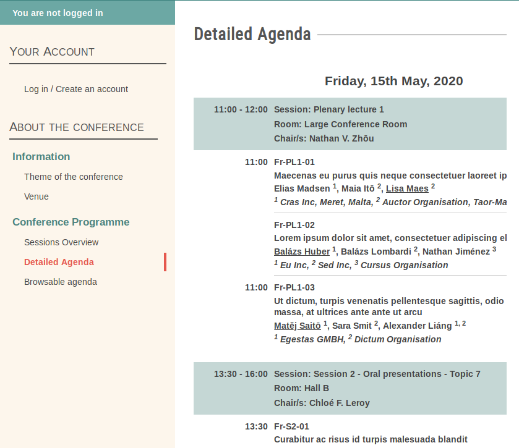Click author Balázs Lombardi
Screen dimensions: 519x448
click(375, 251)
